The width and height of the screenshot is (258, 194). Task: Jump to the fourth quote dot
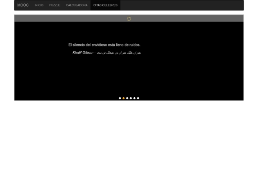pyautogui.click(x=130, y=98)
